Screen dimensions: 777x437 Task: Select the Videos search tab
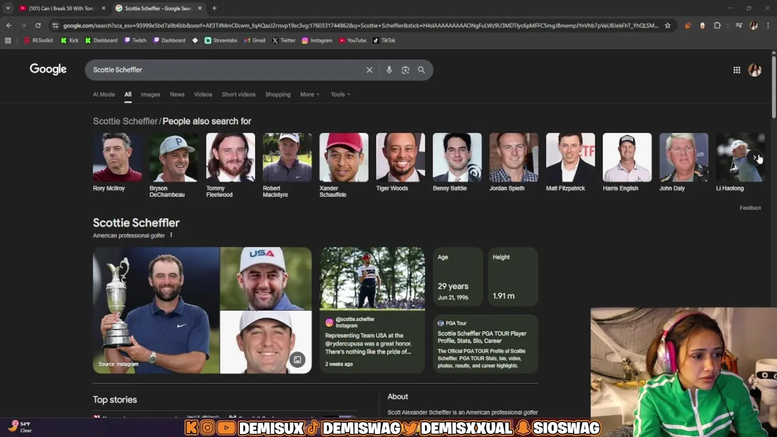[x=203, y=94]
